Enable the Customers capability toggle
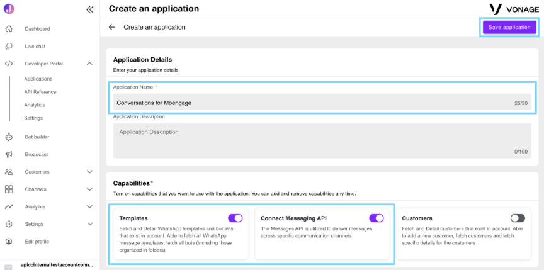544x270 pixels. click(x=518, y=218)
